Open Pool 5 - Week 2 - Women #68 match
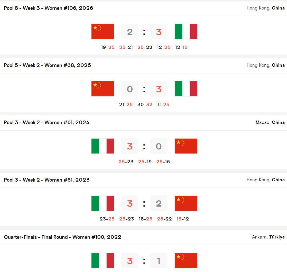Image resolution: width=287 pixels, height=272 pixels. pyautogui.click(x=48, y=65)
